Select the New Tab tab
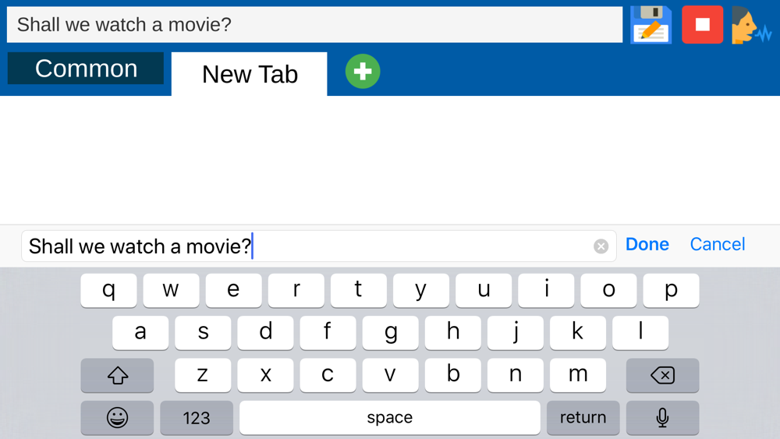The image size is (780, 439). 250,74
